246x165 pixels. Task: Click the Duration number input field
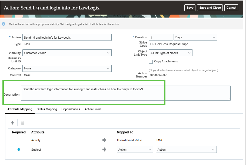tap(161, 37)
